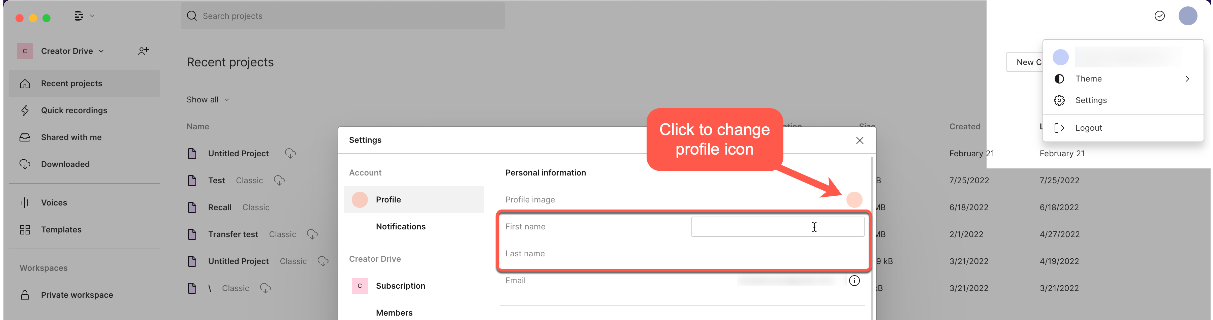Open the Show all filter dropdown
This screenshot has height=320, width=1213.
click(208, 100)
